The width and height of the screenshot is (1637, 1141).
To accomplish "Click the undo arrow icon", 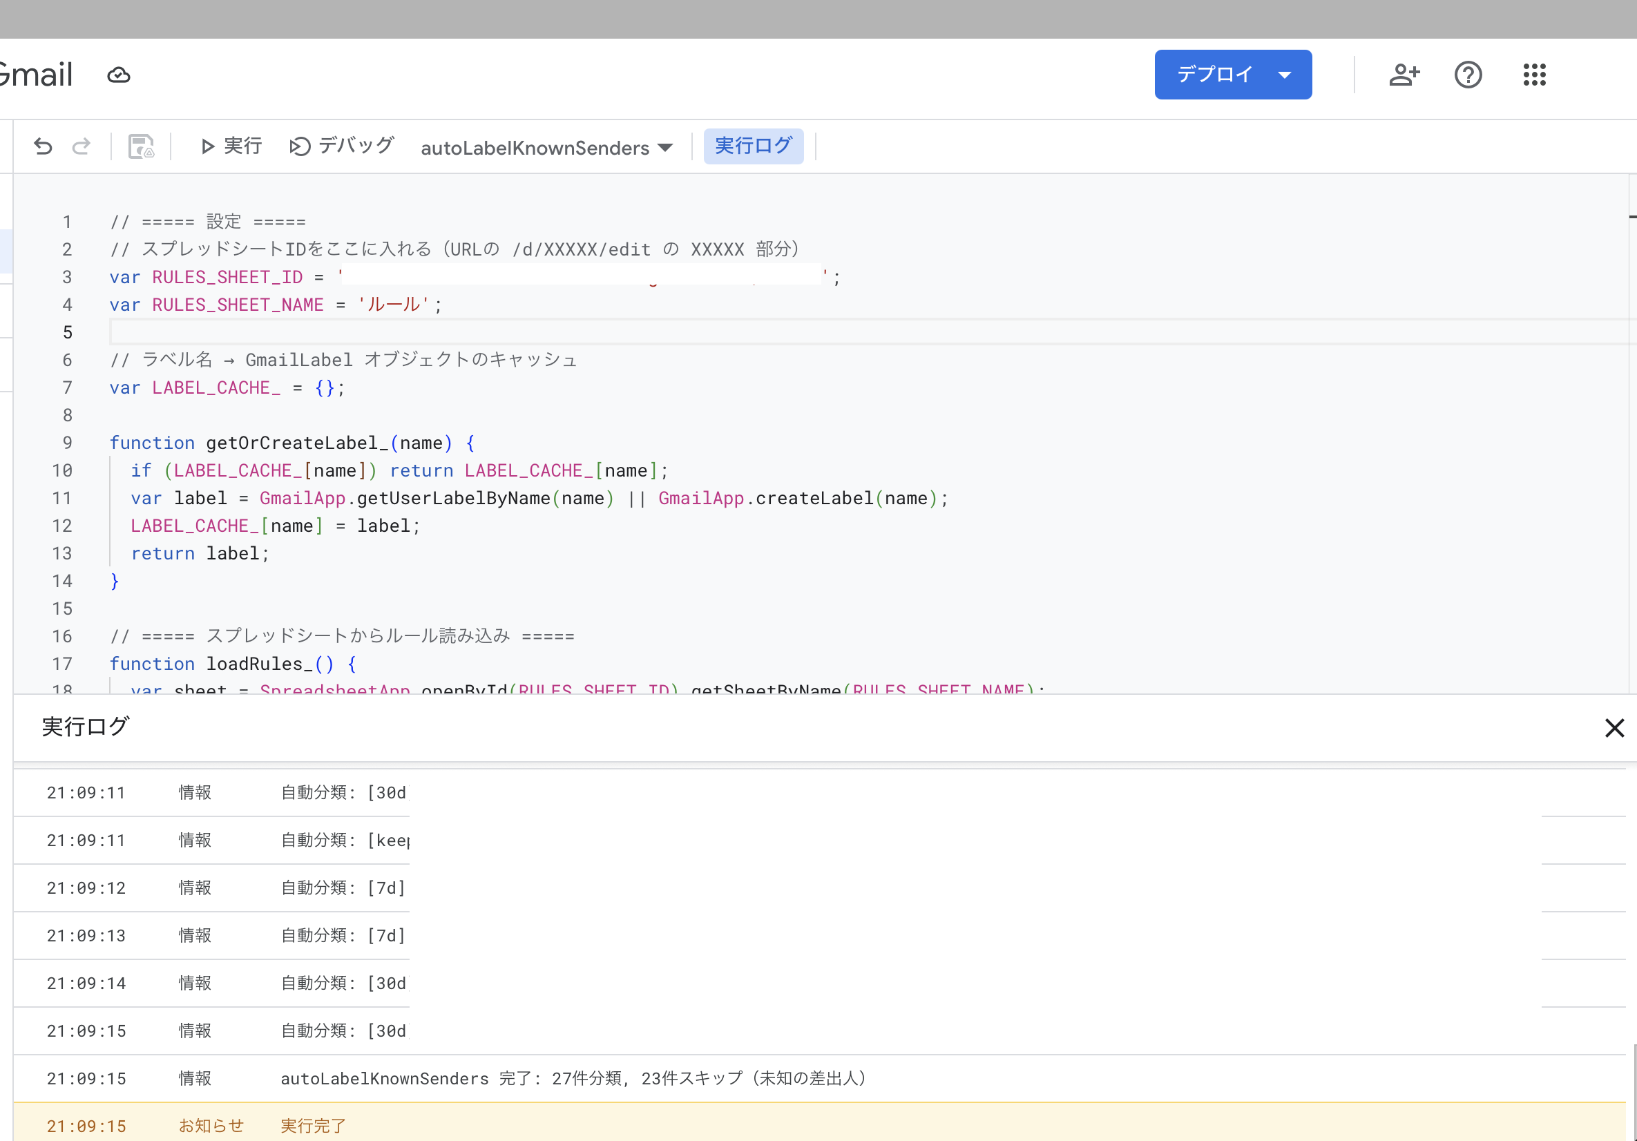I will (x=43, y=146).
